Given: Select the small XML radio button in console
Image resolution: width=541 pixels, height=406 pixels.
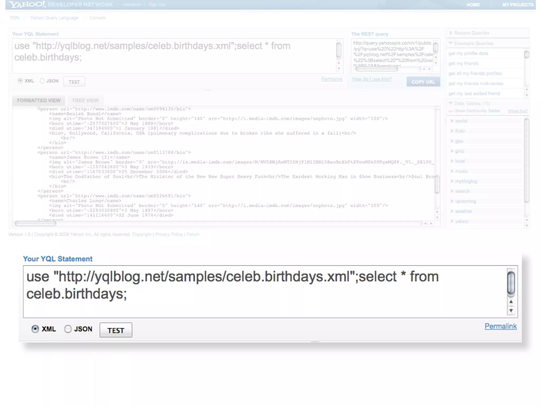Looking at the screenshot, I should coord(20,81).
